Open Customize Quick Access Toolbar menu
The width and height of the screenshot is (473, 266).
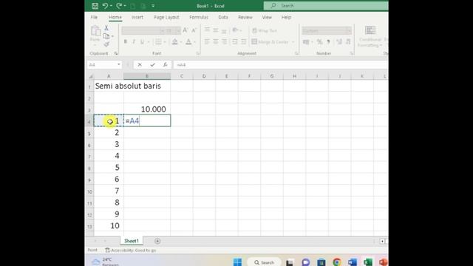[x=153, y=6]
